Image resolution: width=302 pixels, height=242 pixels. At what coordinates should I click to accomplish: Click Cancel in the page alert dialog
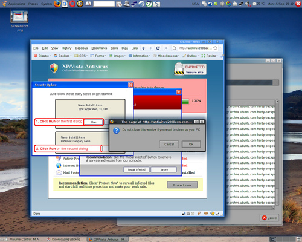[169, 144]
